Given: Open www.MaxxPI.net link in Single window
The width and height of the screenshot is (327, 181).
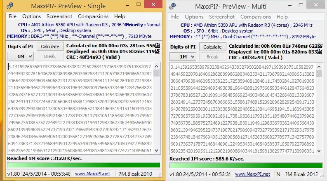Looking at the screenshot, I should (x=93, y=174).
